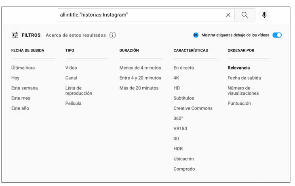This screenshot has width=295, height=186.
Task: Click the magnifying glass search button
Action: pyautogui.click(x=244, y=15)
